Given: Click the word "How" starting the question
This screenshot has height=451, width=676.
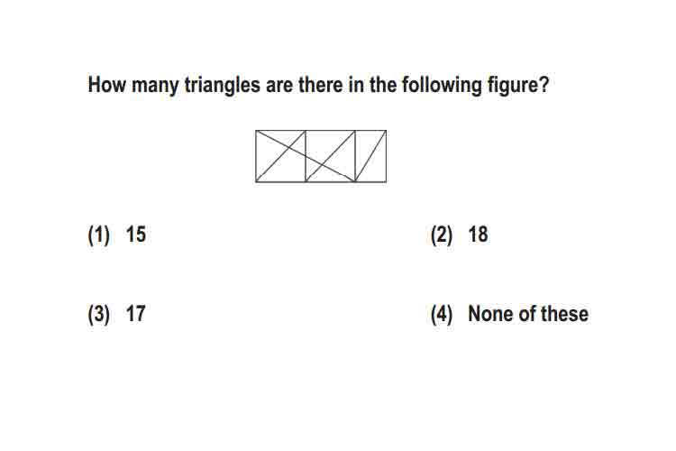Looking at the screenshot, I should 107,85.
